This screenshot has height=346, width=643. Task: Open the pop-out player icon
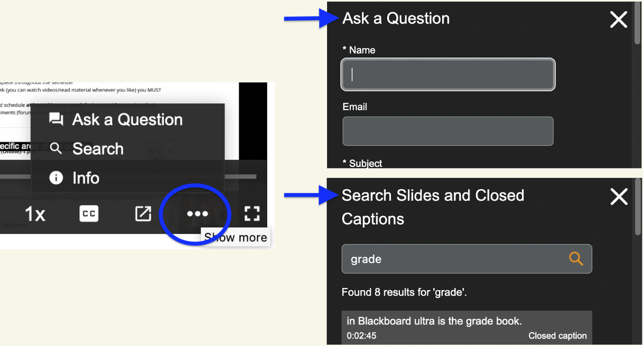pos(143,214)
